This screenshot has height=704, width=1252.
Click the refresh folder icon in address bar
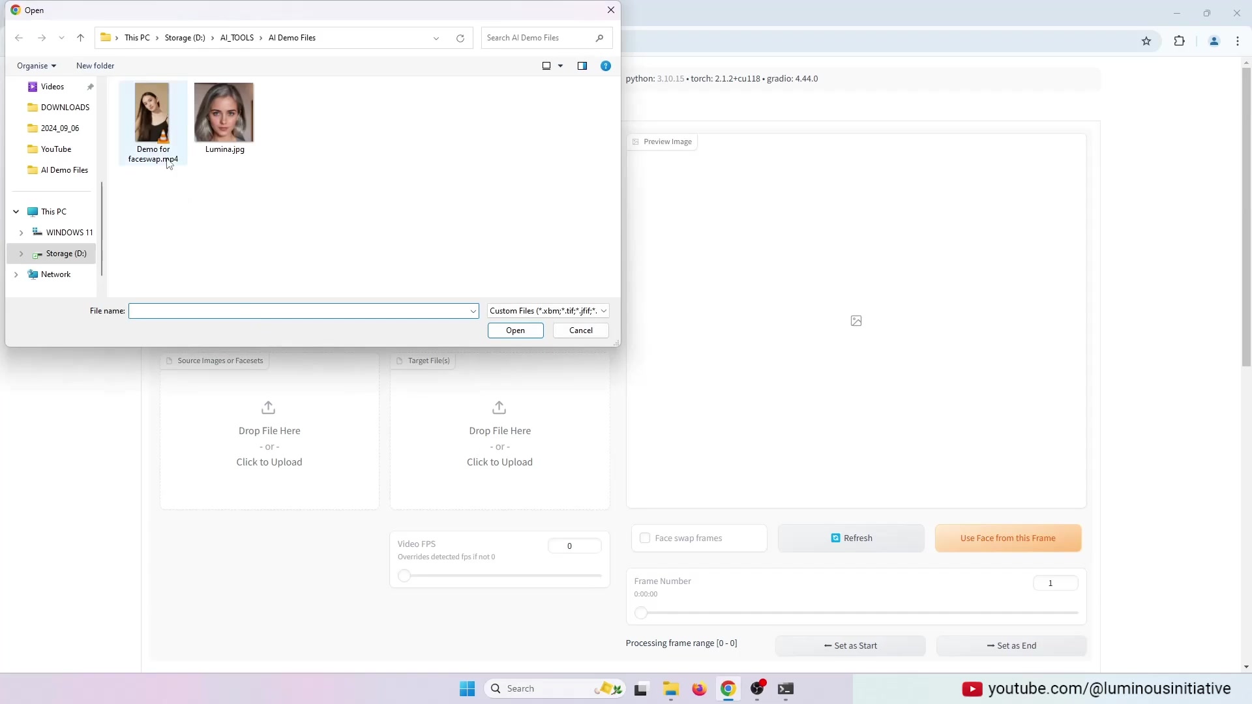point(460,38)
